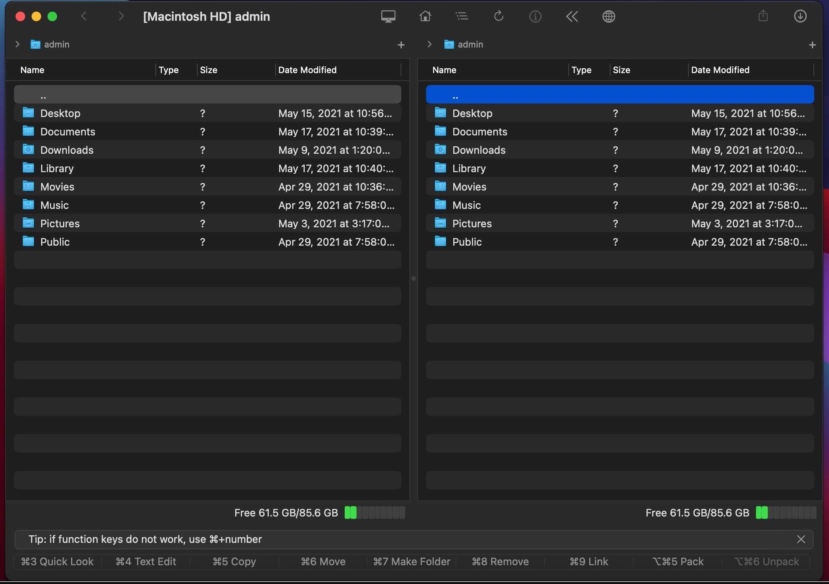Navigate forward with the right arrow
Screen dimensions: 829x584
click(121, 16)
